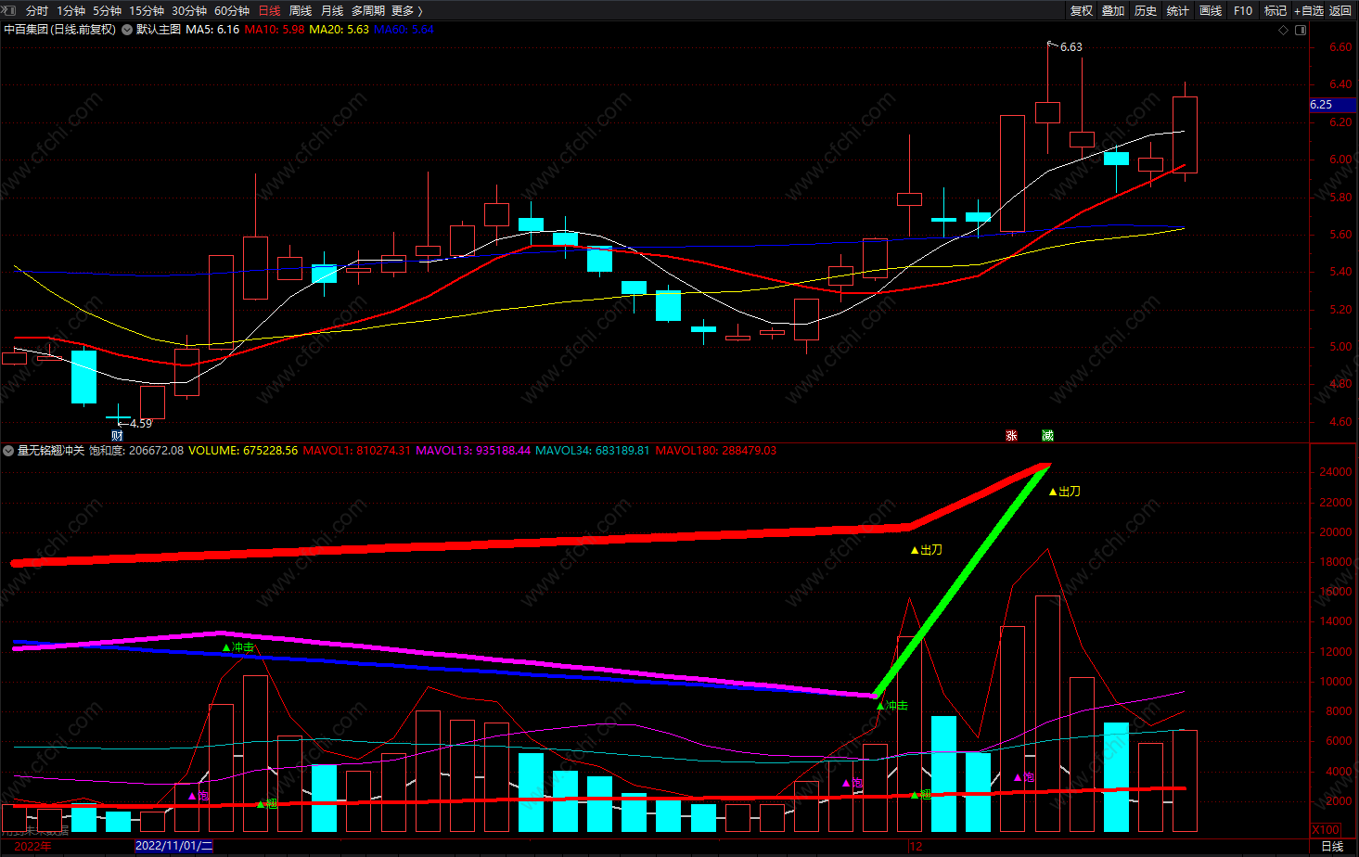Image resolution: width=1359 pixels, height=857 pixels.
Task: Switch to 月线 monthly chart
Action: point(332,10)
